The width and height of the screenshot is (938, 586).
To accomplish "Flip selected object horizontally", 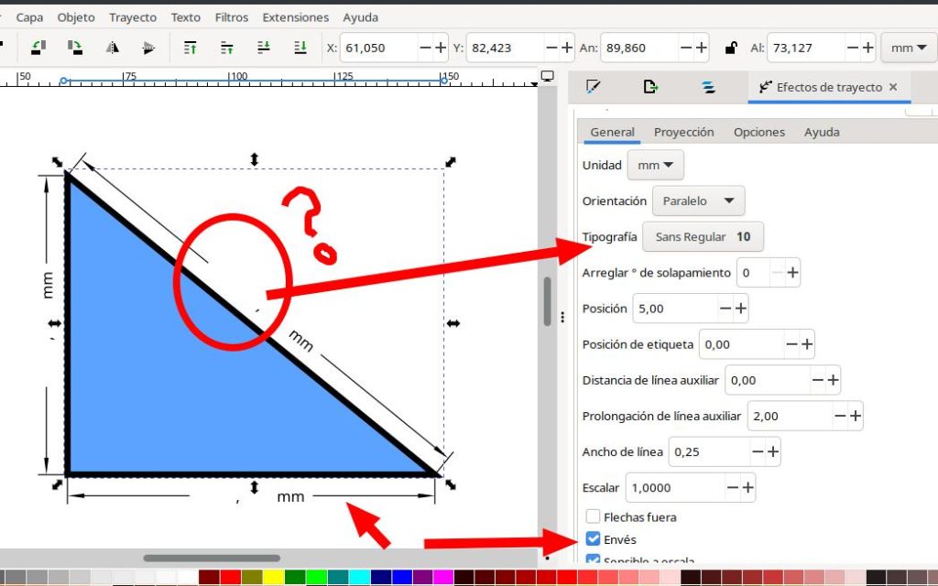I will [x=112, y=48].
